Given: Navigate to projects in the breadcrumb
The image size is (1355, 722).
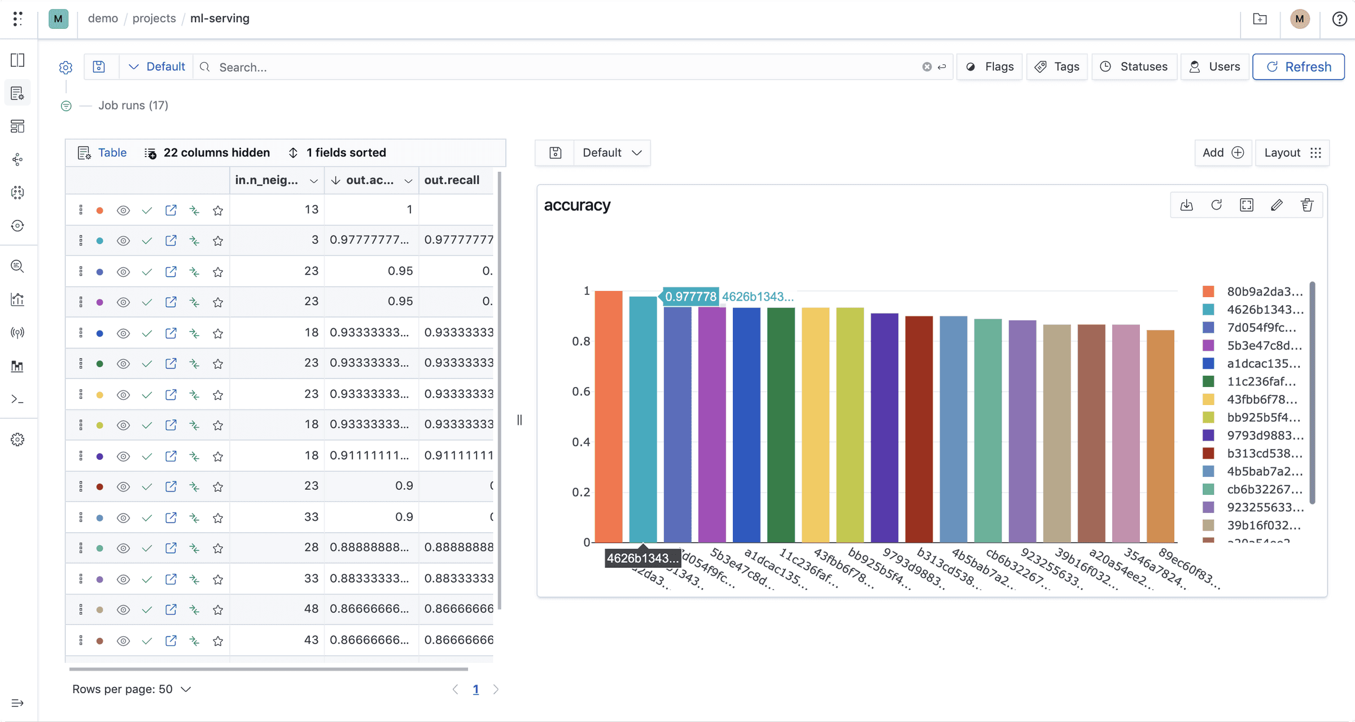Looking at the screenshot, I should 154,18.
